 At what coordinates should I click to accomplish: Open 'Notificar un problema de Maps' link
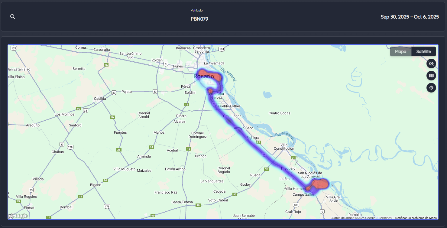coord(416,218)
